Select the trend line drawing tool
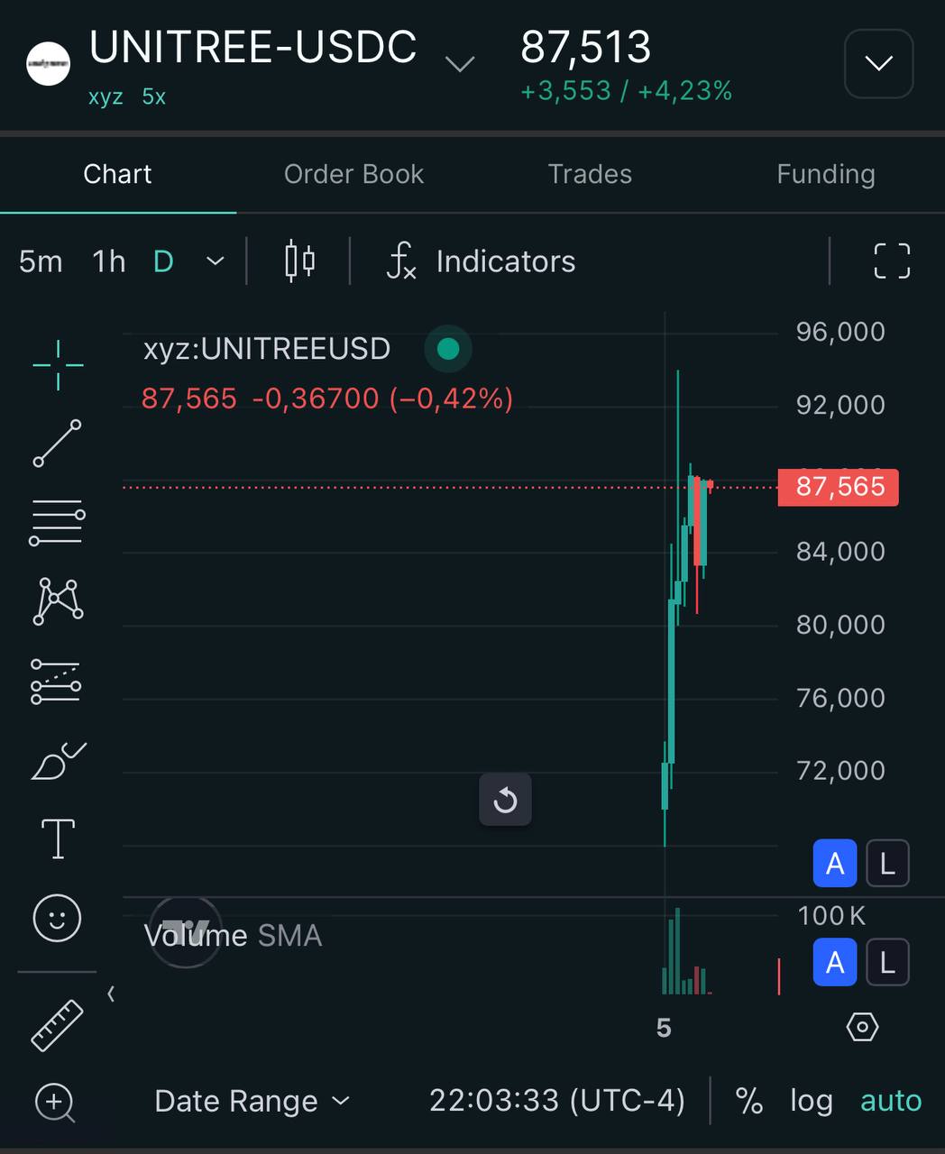The image size is (945, 1154). (x=58, y=443)
